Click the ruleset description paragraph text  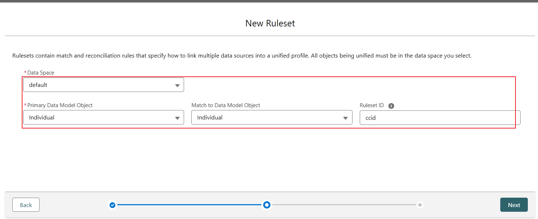(x=242, y=56)
